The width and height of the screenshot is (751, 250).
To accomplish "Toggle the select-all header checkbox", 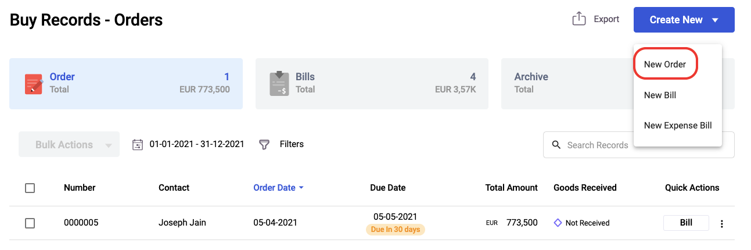I will pyautogui.click(x=30, y=188).
